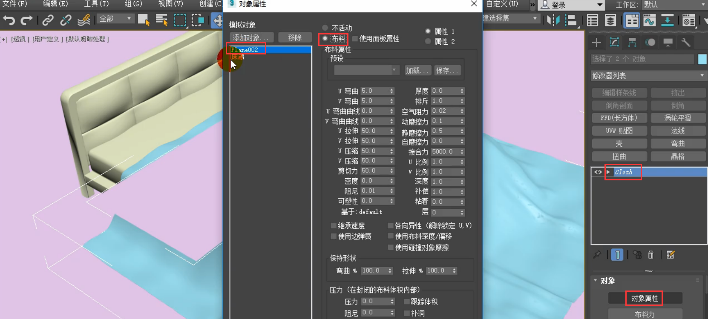Click the trash icon to remove modifier
708x319 pixels.
click(650, 255)
